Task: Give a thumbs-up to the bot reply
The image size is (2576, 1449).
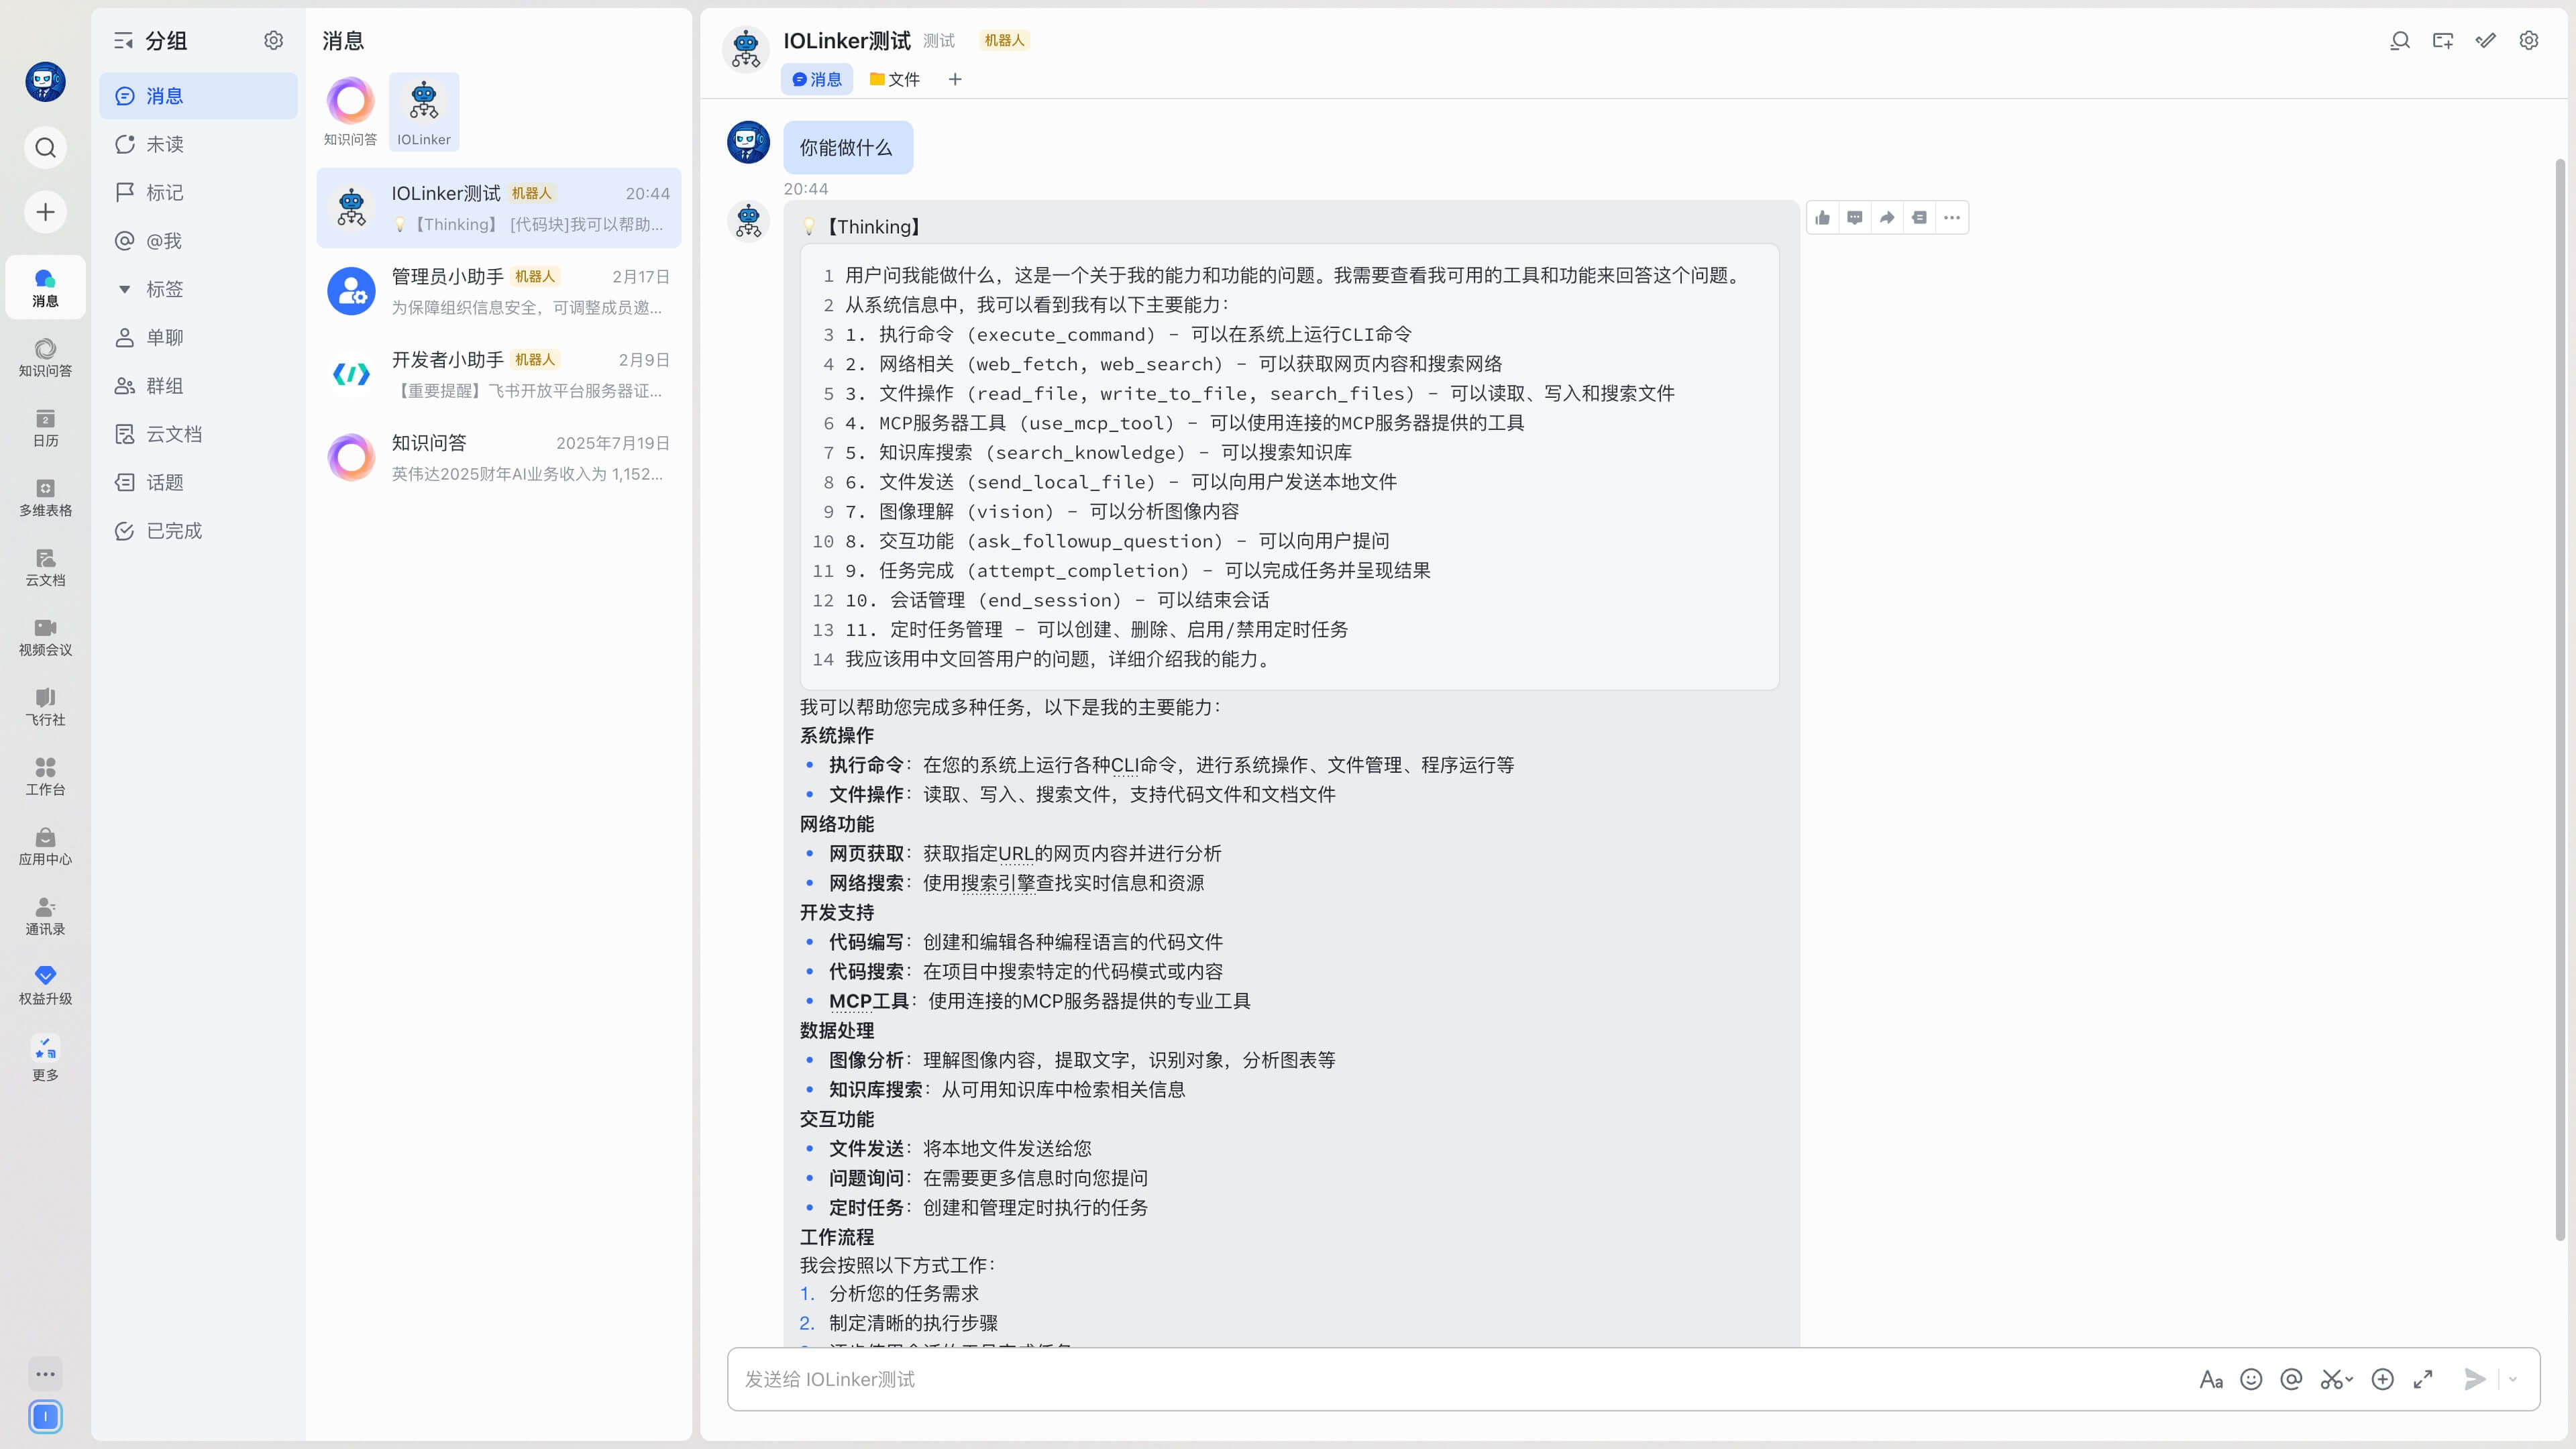Action: [x=1821, y=217]
